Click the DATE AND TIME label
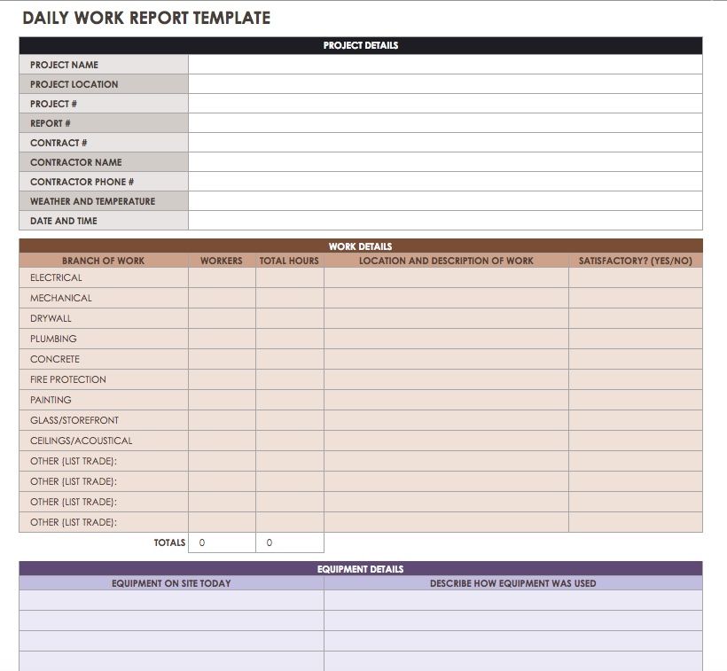 tap(64, 221)
